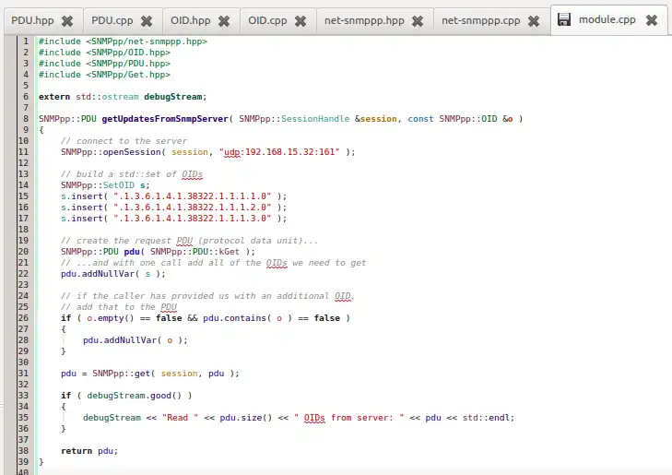Click 'return pdu;' on line 38

(89, 451)
